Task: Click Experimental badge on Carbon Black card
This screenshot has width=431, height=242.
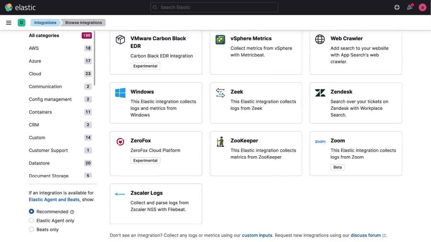Action: [x=145, y=66]
